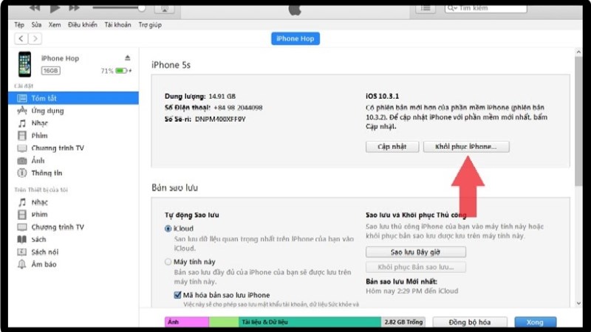Click the scrollbar up arrow
591x332 pixels.
[578, 52]
